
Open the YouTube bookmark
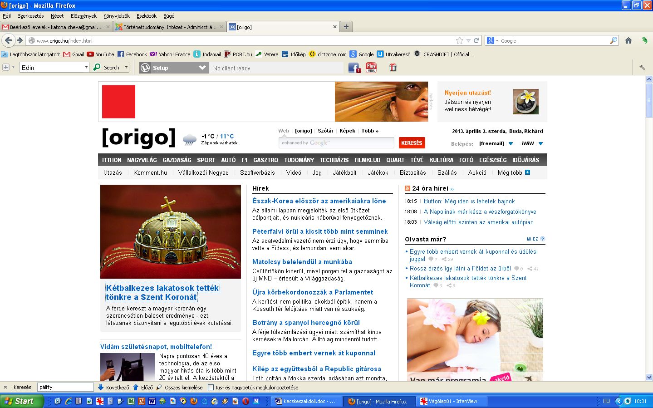101,54
